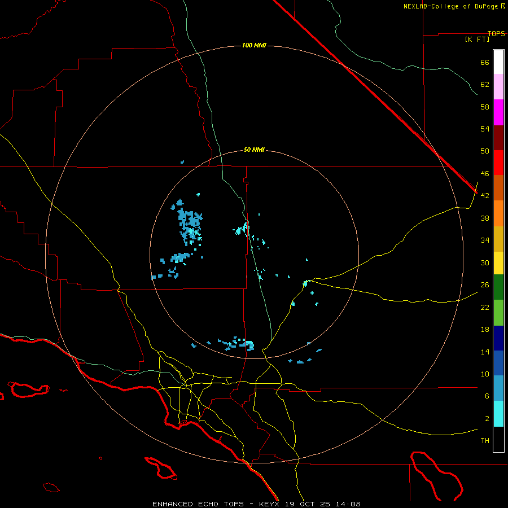508x508 pixels.
Task: Click the 30 legend value
Action: coord(485,262)
